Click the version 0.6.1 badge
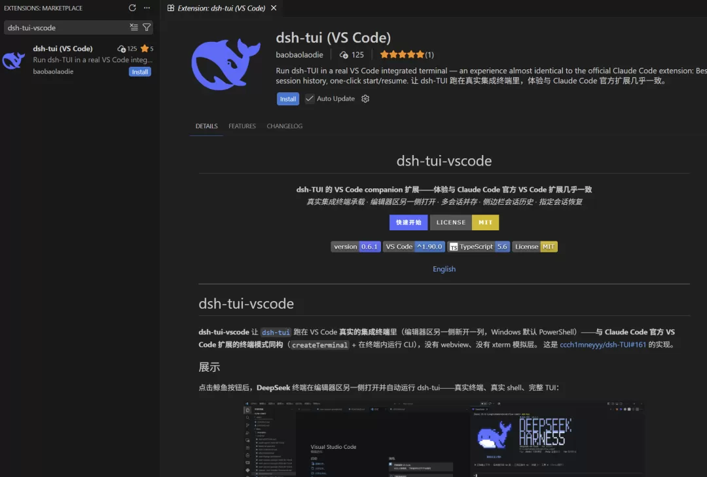707x477 pixels. tap(355, 247)
